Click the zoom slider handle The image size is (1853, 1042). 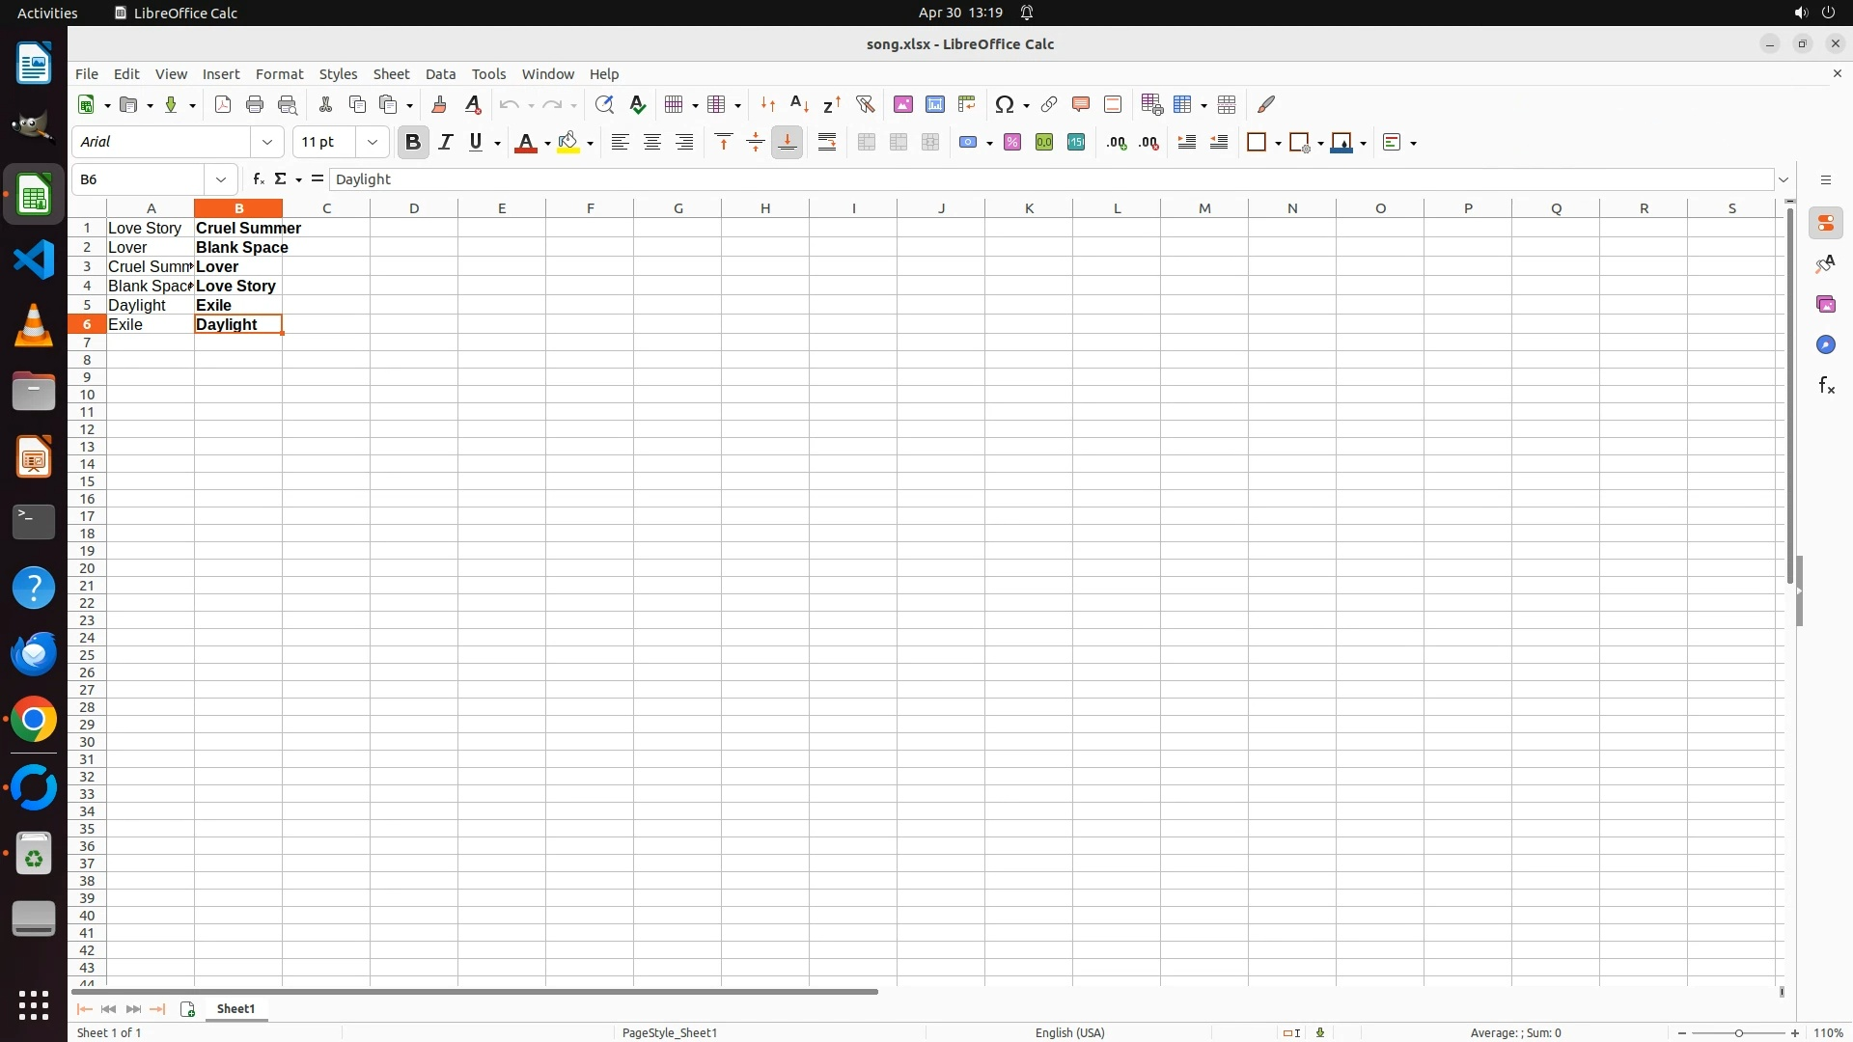click(1739, 1033)
